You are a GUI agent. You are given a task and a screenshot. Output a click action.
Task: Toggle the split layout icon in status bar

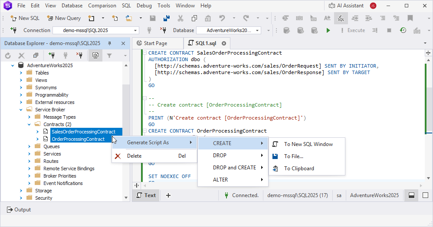pos(411,195)
